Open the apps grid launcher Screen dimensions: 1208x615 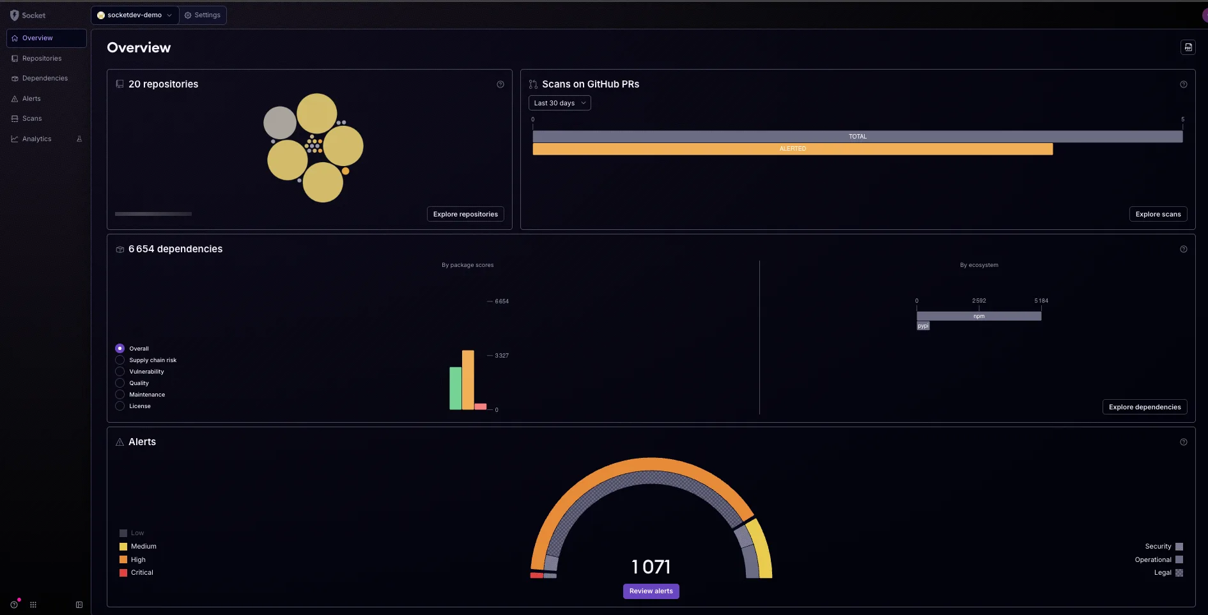[x=33, y=605]
